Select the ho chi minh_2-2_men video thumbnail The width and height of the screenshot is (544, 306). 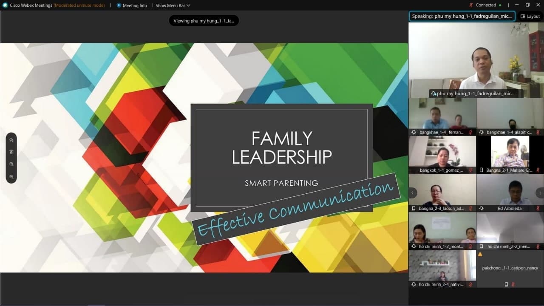510,231
